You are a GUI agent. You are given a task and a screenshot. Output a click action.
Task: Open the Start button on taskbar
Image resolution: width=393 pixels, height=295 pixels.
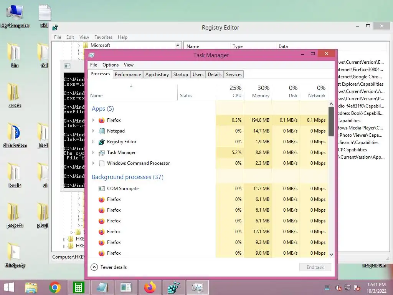point(9,287)
